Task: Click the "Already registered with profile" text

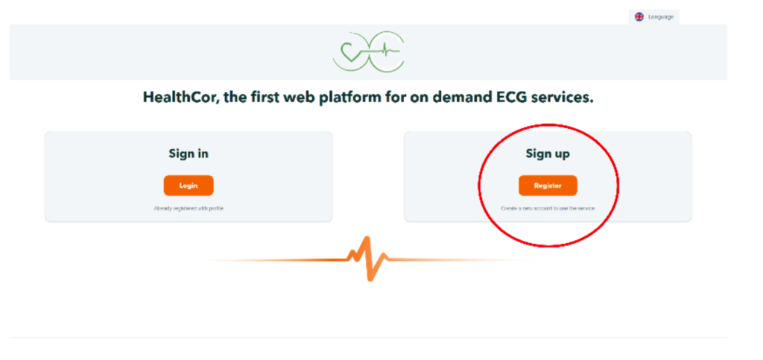Action: 189,208
